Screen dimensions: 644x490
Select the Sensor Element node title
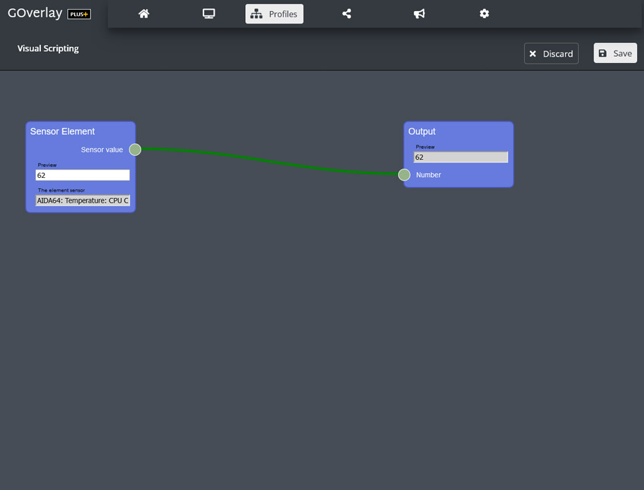(62, 131)
